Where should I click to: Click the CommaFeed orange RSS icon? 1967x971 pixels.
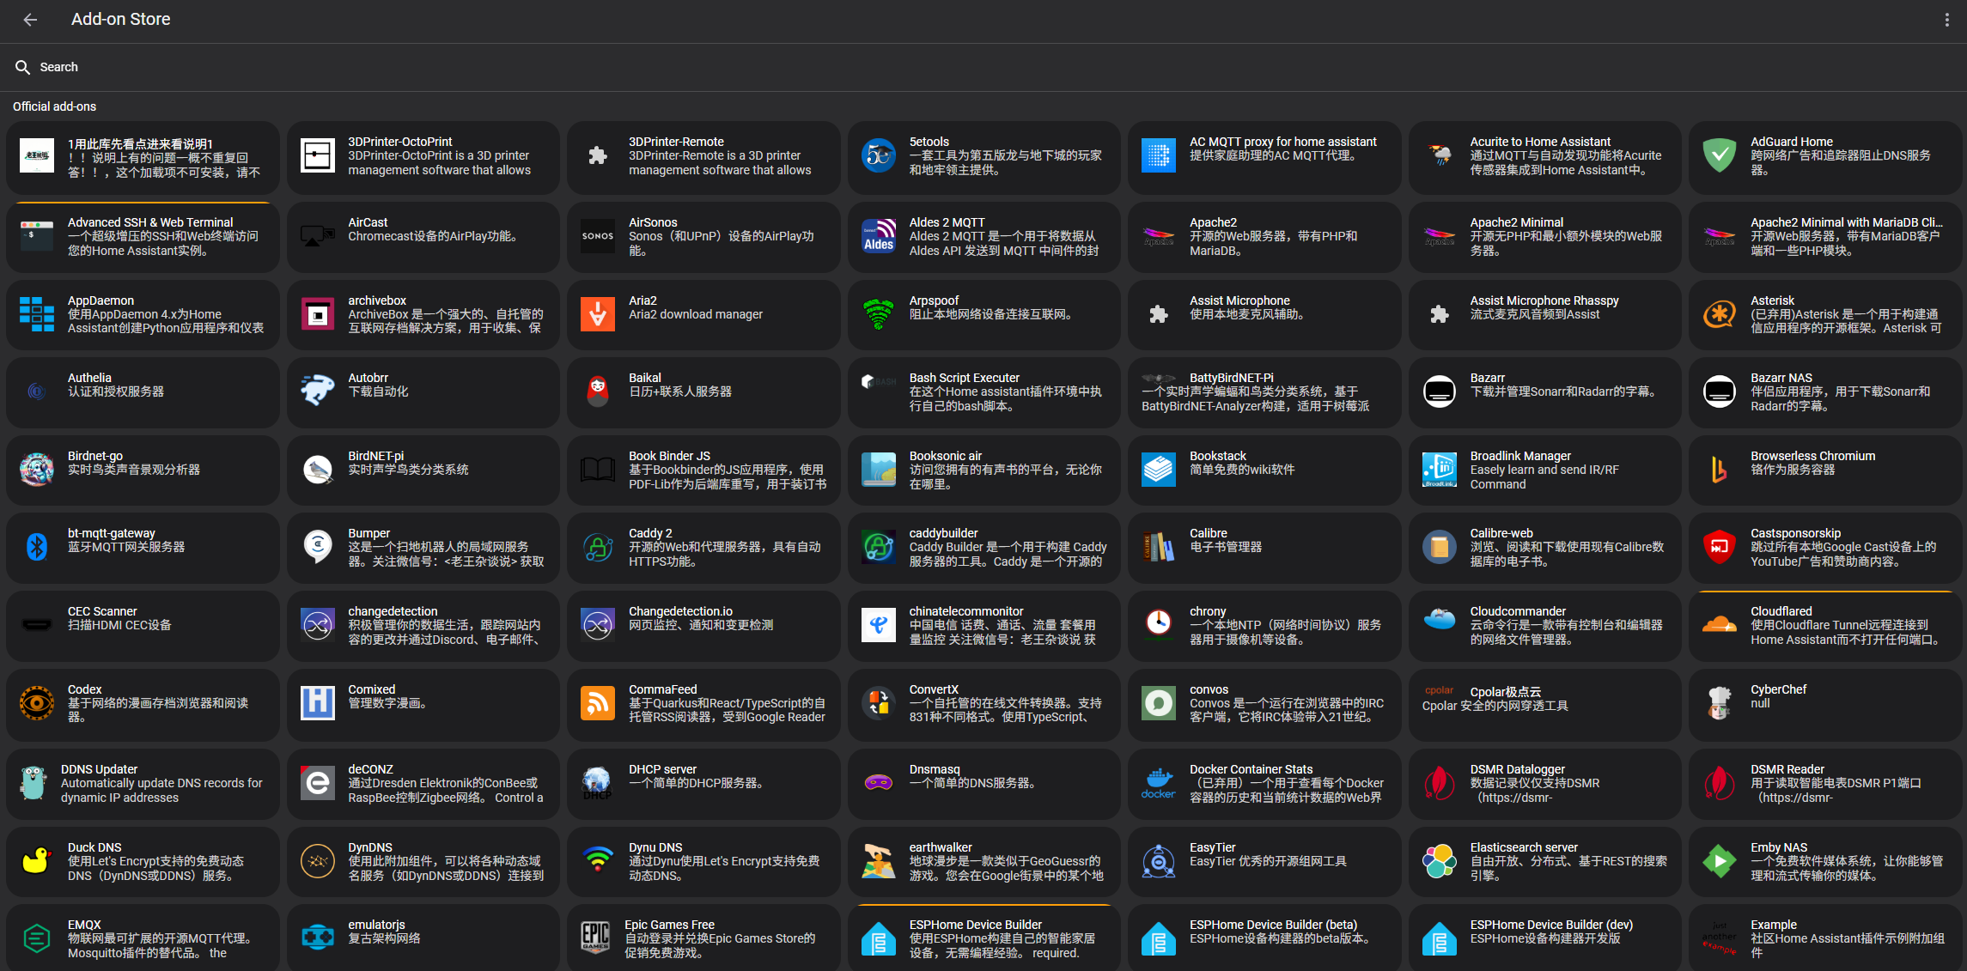pos(598,703)
